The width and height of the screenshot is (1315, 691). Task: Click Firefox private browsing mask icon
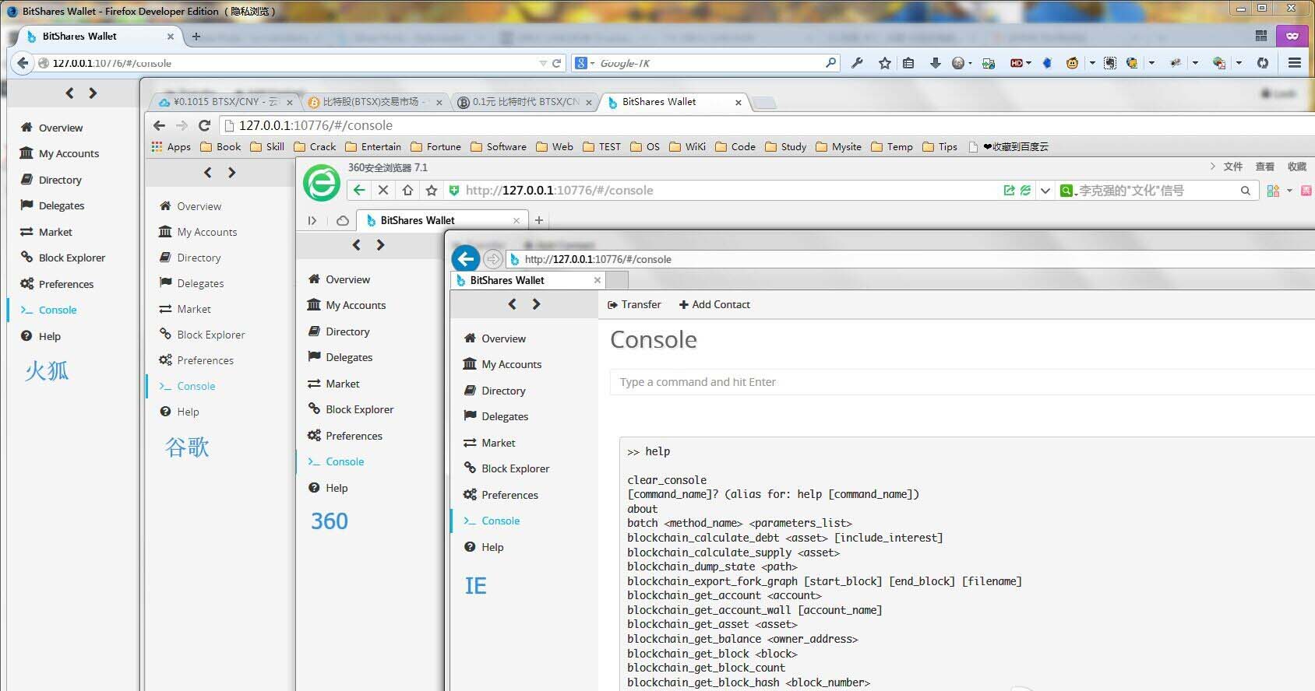point(1292,36)
